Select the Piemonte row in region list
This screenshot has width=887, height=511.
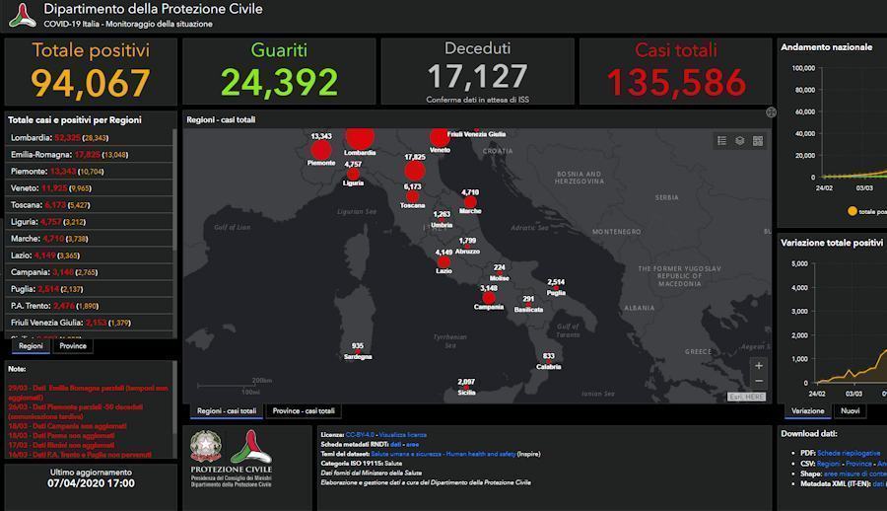pos(90,171)
